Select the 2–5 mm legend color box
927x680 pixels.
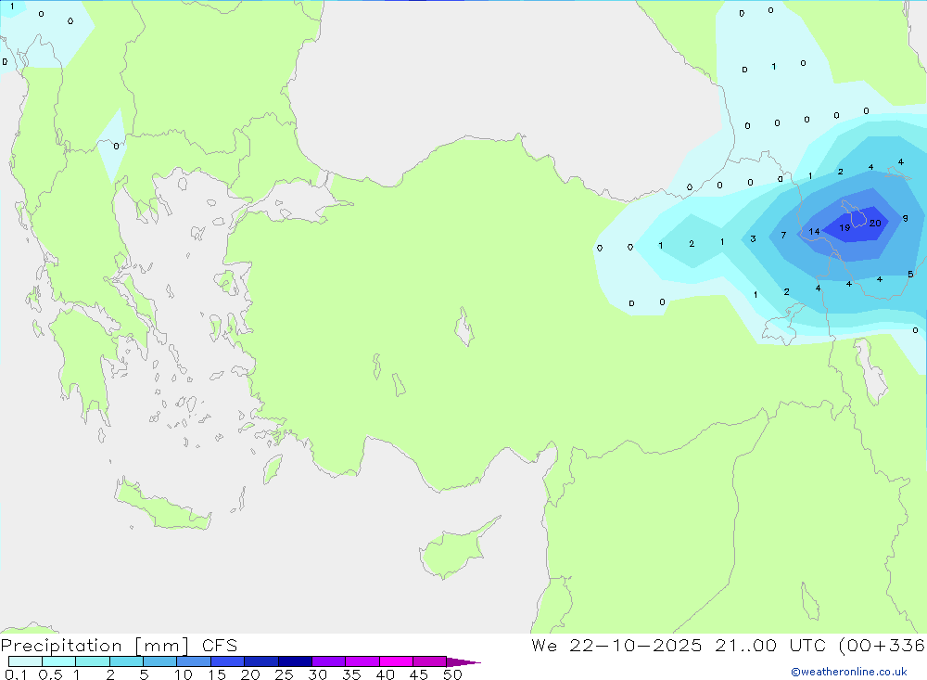(126, 661)
